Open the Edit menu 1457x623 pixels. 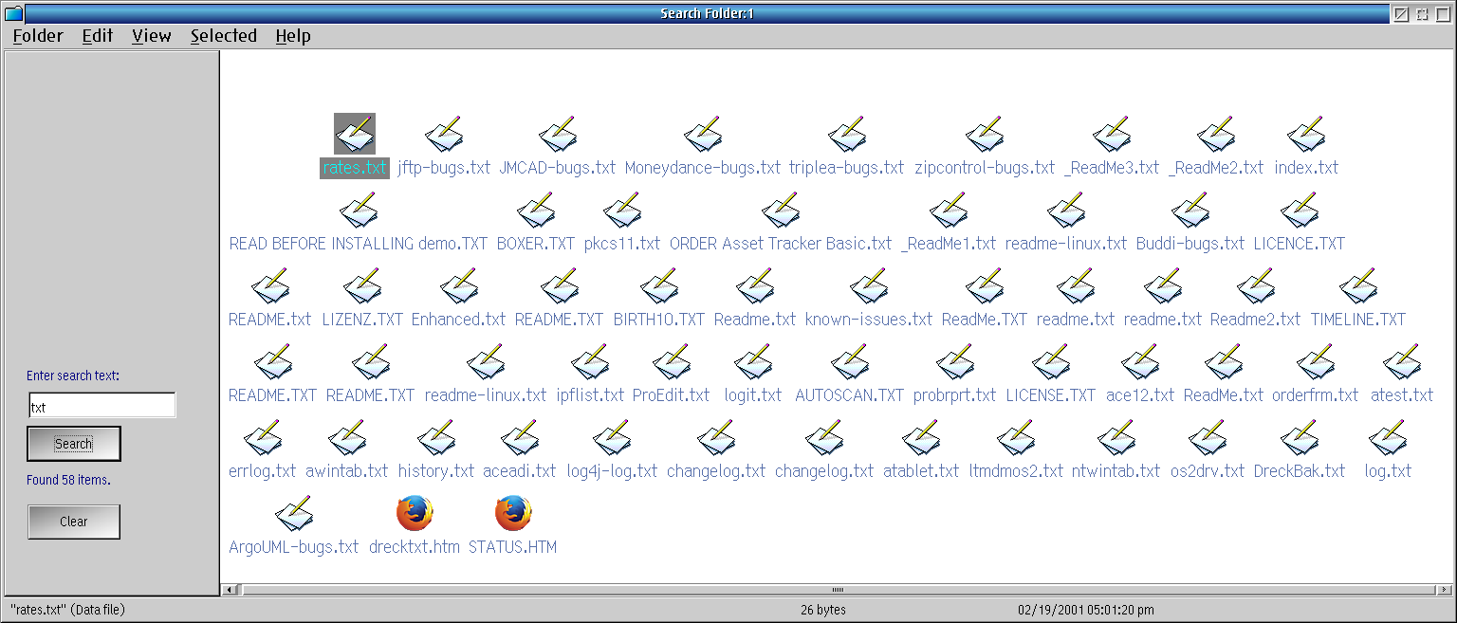[97, 36]
